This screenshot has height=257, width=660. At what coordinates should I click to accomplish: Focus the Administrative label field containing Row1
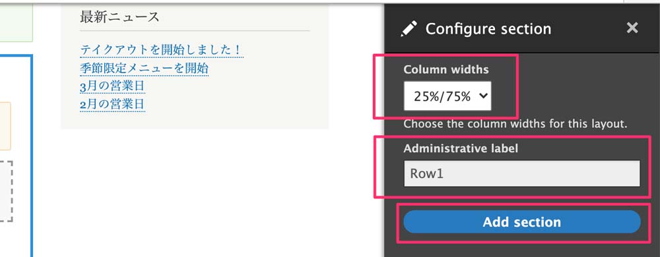[522, 173]
